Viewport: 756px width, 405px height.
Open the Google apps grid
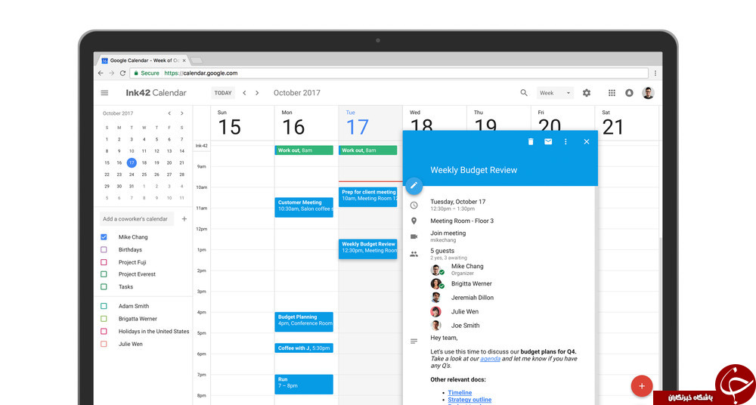[x=612, y=93]
